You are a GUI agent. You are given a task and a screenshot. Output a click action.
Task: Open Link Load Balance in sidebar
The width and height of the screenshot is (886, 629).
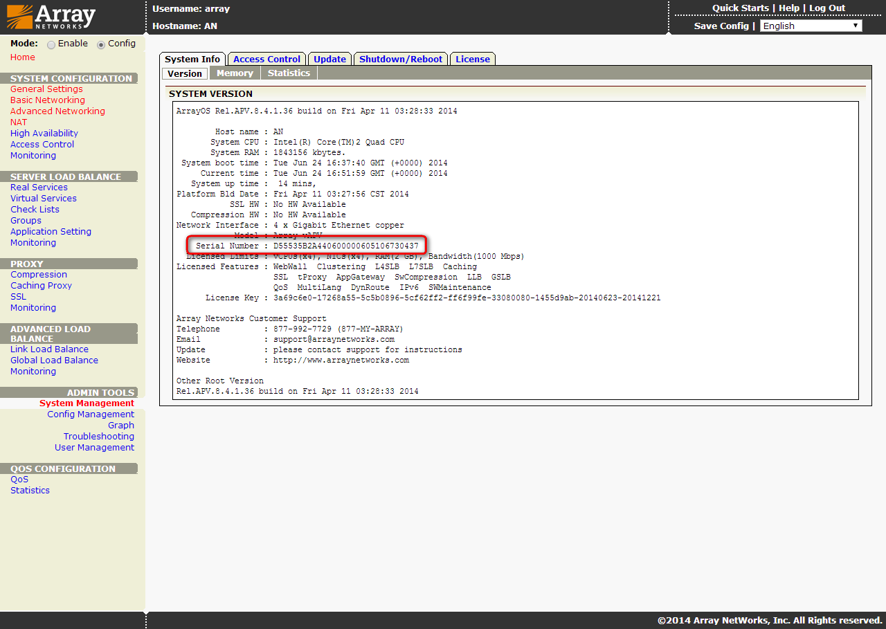click(x=49, y=349)
